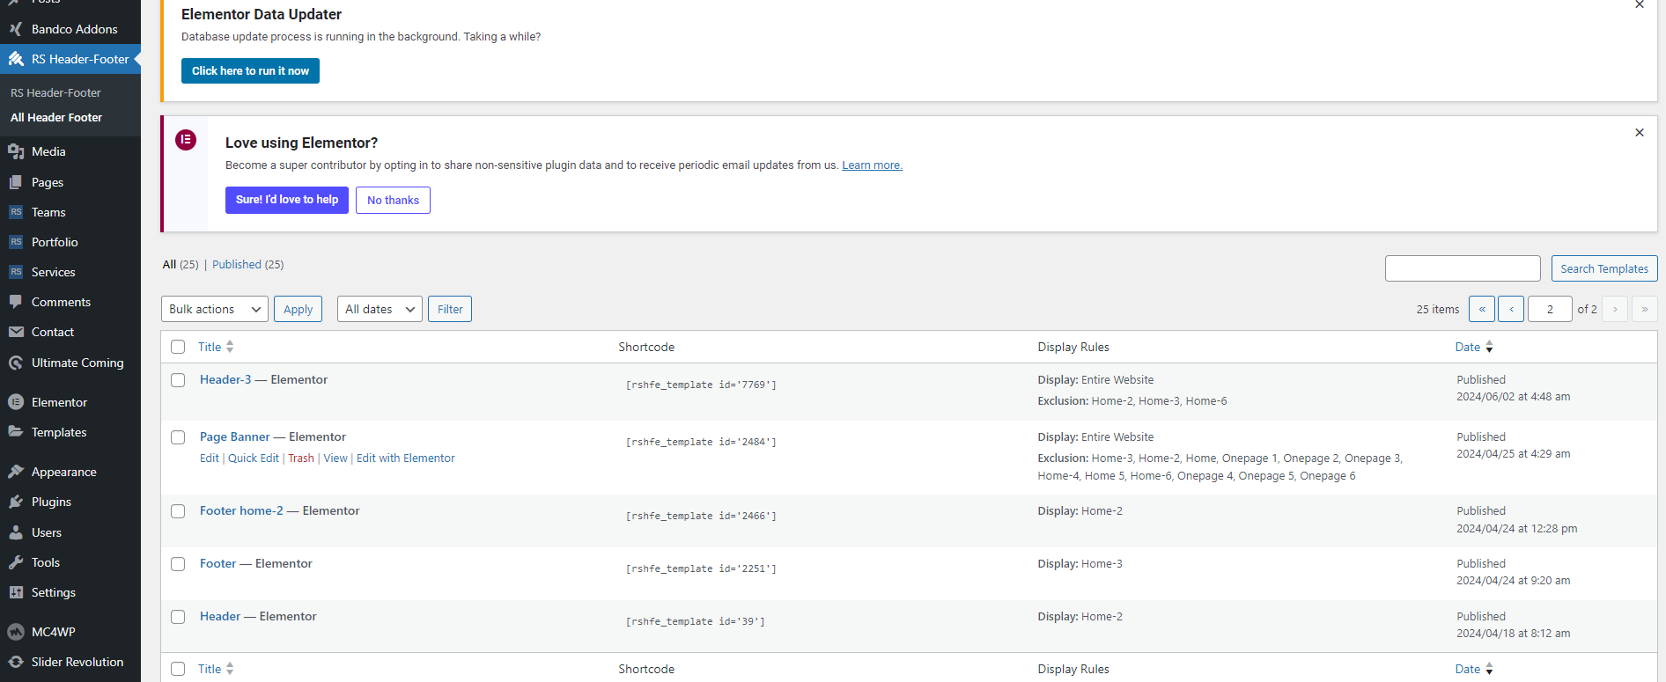Open Comments via speech-bubble icon
Viewport: 1666px width, 682px height.
tap(16, 302)
